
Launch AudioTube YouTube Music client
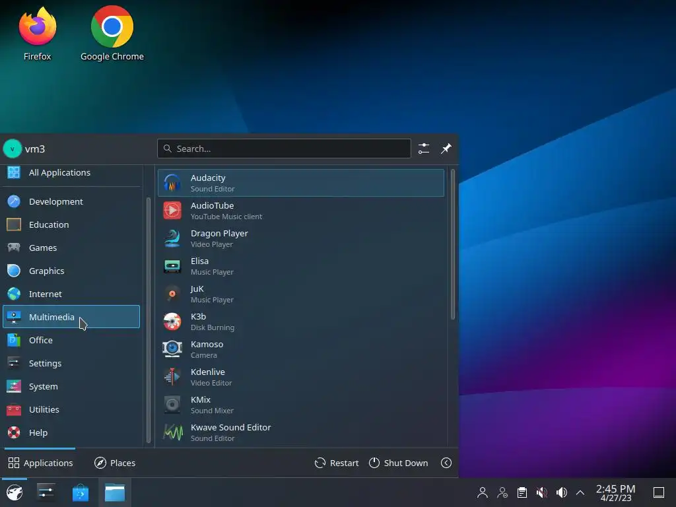301,211
